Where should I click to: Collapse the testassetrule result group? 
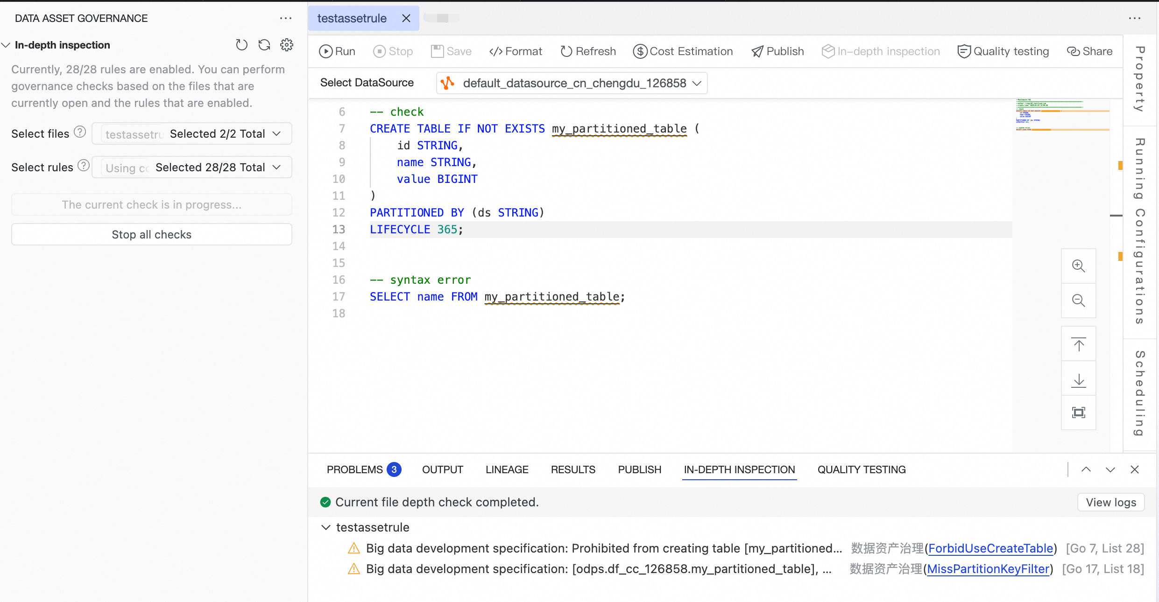pos(326,527)
